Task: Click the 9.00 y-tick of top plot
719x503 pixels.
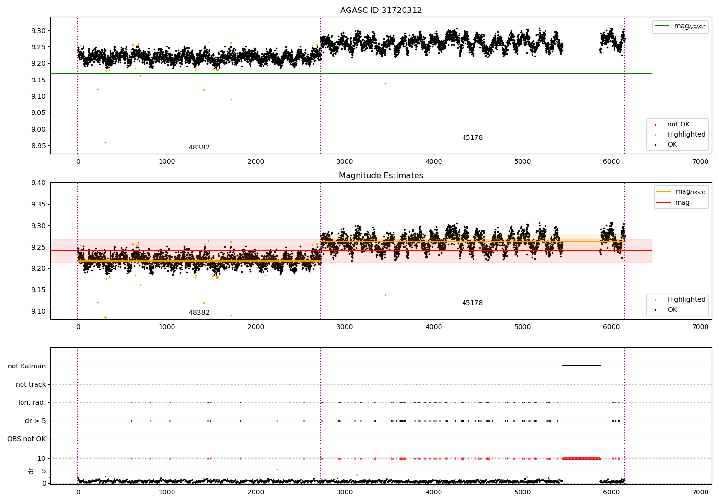Action: (x=38, y=129)
